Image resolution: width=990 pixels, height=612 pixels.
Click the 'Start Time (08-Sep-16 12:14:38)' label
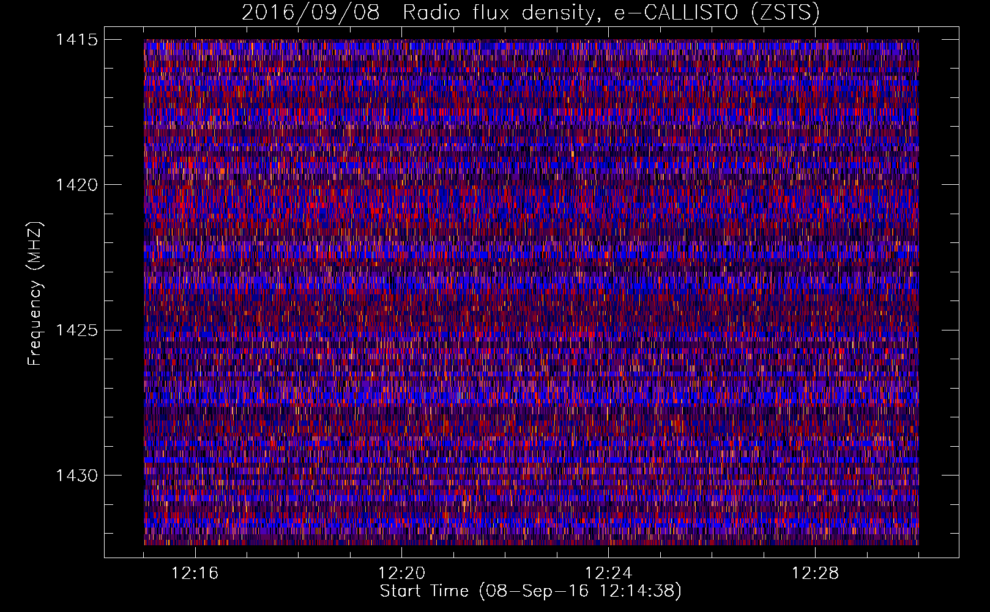tap(530, 591)
